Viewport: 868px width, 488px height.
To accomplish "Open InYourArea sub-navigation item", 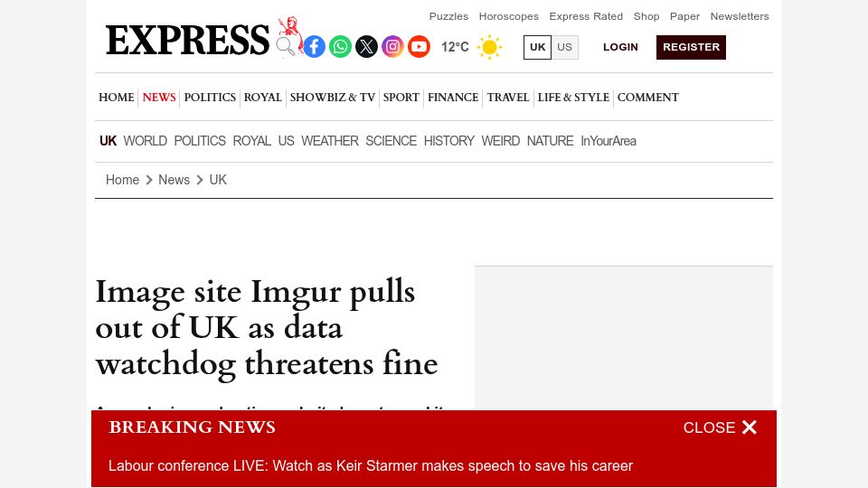I will [x=609, y=141].
